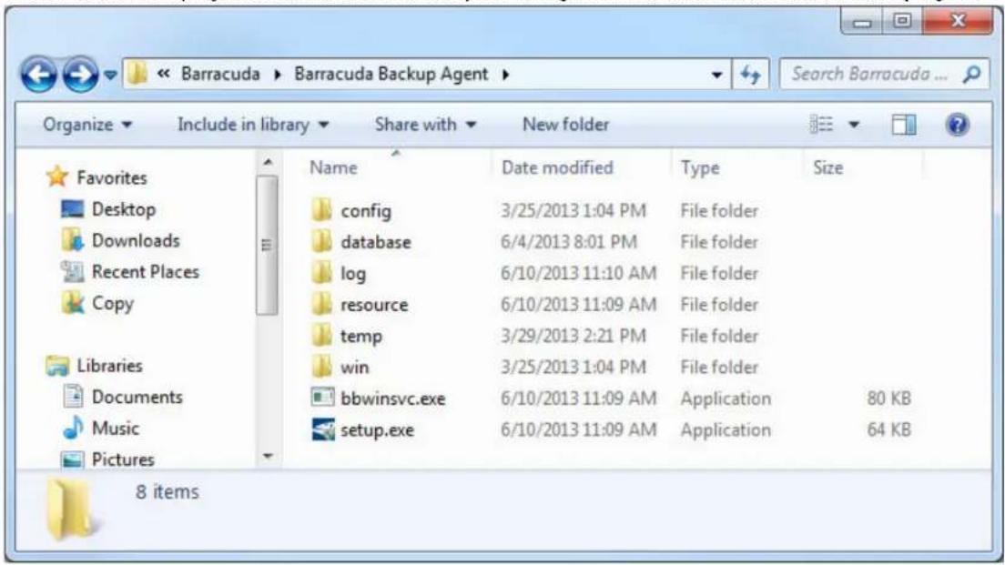
Task: Go back with the Back arrow button
Action: pos(38,75)
